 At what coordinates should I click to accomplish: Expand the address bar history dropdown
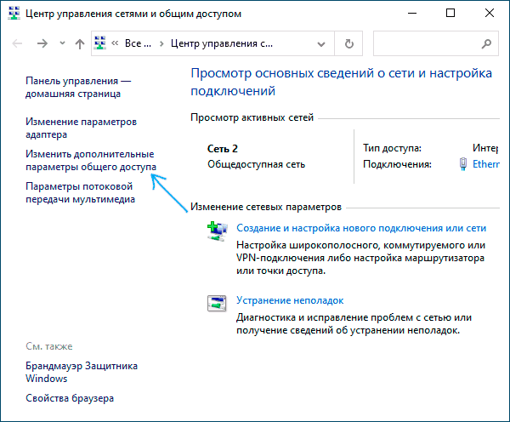coord(321,44)
